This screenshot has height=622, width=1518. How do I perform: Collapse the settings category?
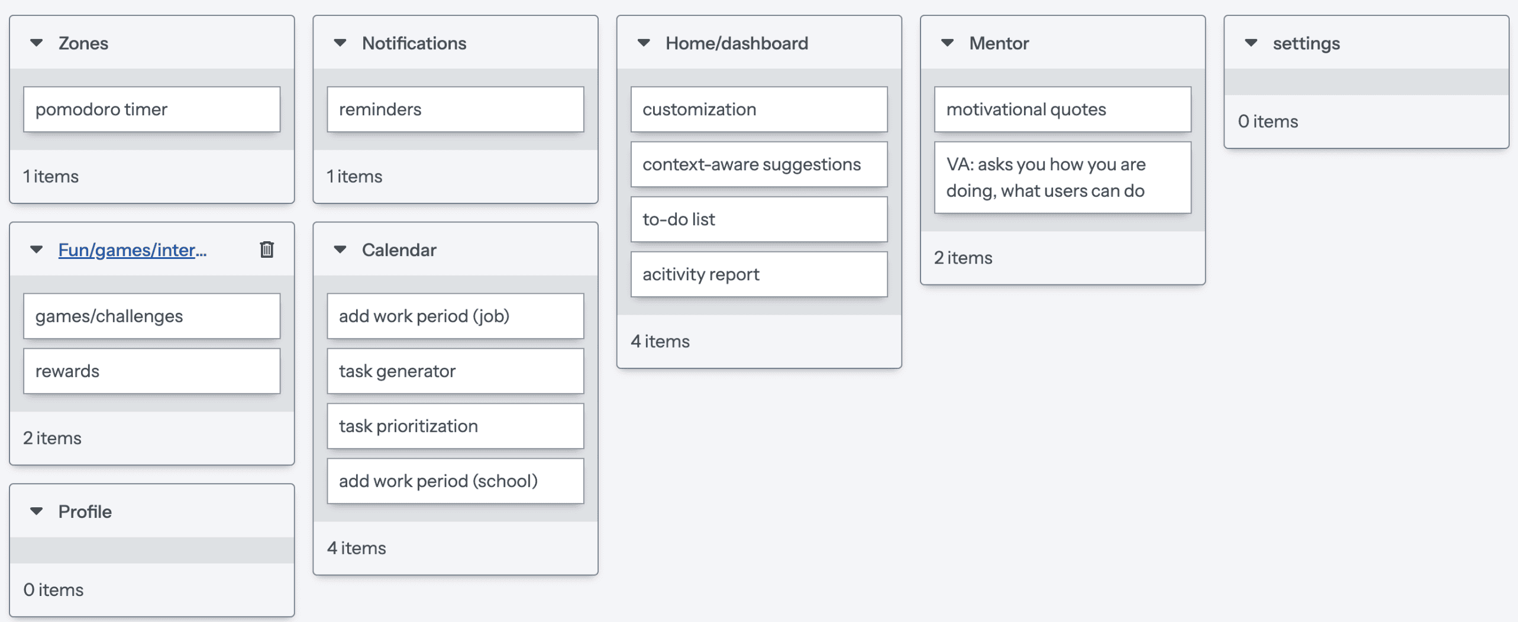[1251, 43]
